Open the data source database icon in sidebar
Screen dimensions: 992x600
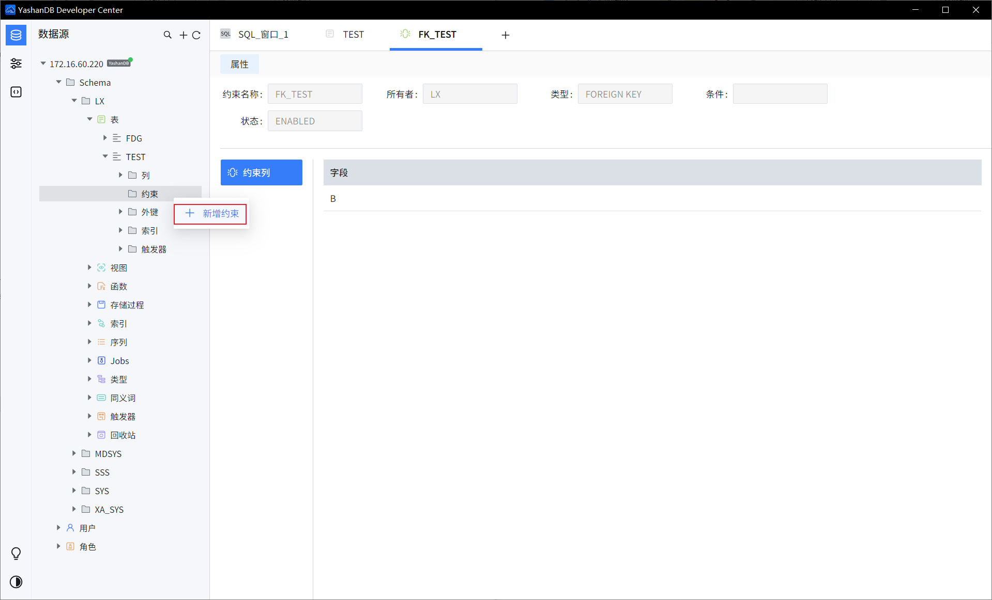tap(16, 35)
